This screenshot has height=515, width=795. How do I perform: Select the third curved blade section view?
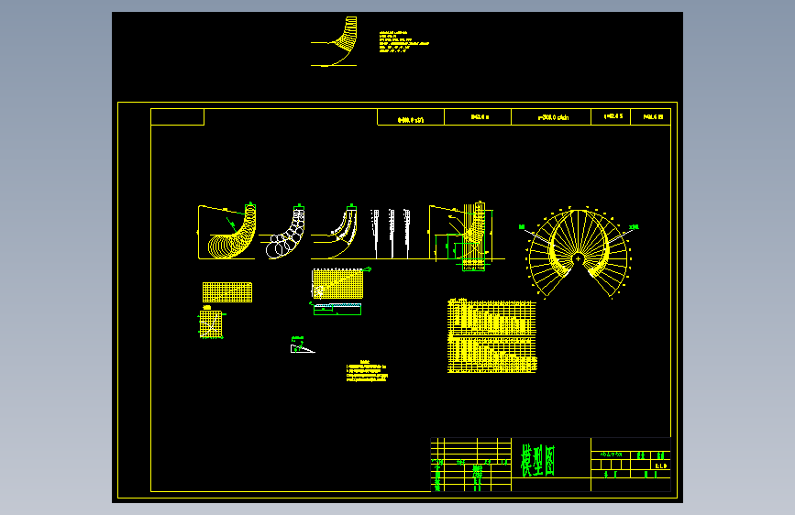(x=334, y=232)
